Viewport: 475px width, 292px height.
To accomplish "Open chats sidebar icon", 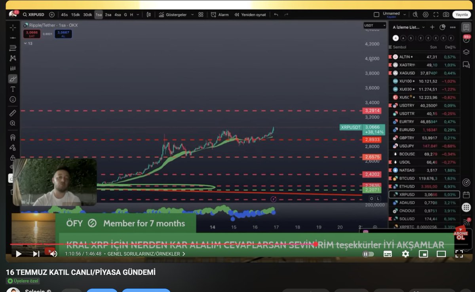I will point(466,64).
